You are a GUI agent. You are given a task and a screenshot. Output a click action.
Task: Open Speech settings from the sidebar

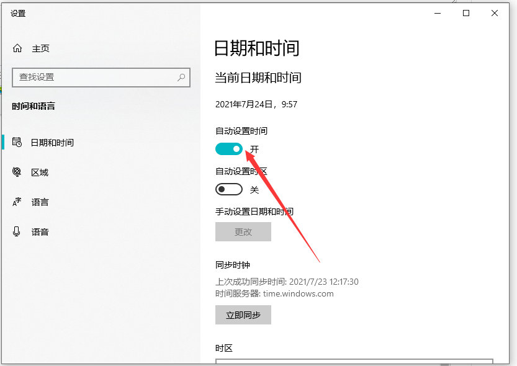(40, 231)
